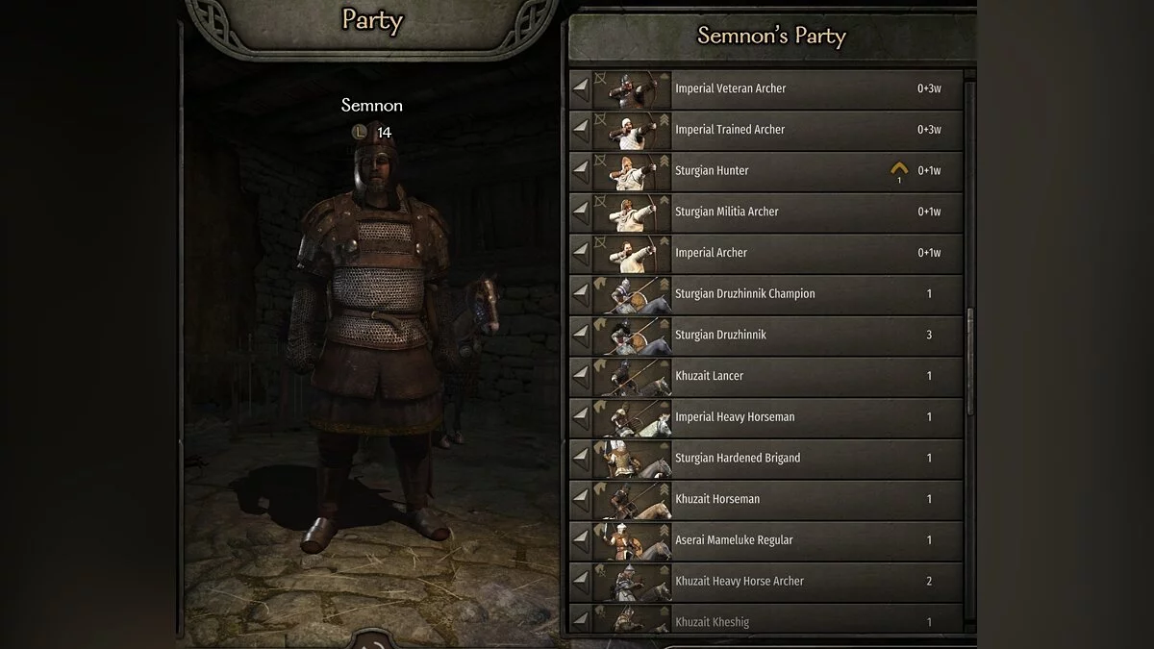Select the Sturgian Hunter troop row
The image size is (1154, 649).
click(x=765, y=171)
